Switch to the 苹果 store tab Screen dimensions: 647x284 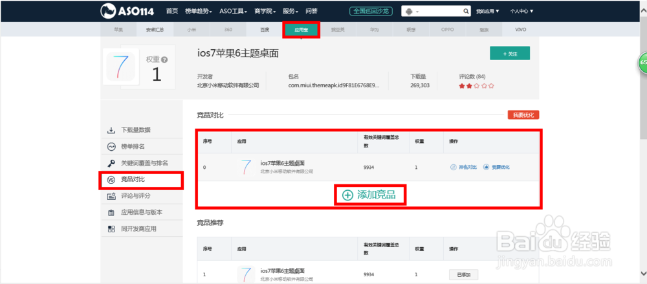[118, 30]
